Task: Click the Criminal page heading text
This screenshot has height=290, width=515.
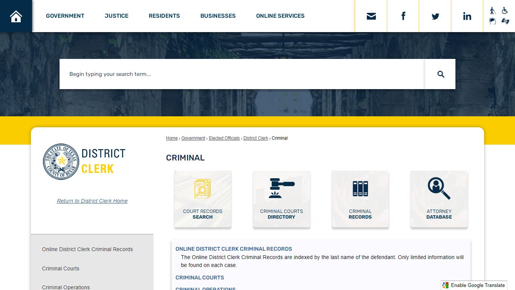Action: tap(185, 158)
